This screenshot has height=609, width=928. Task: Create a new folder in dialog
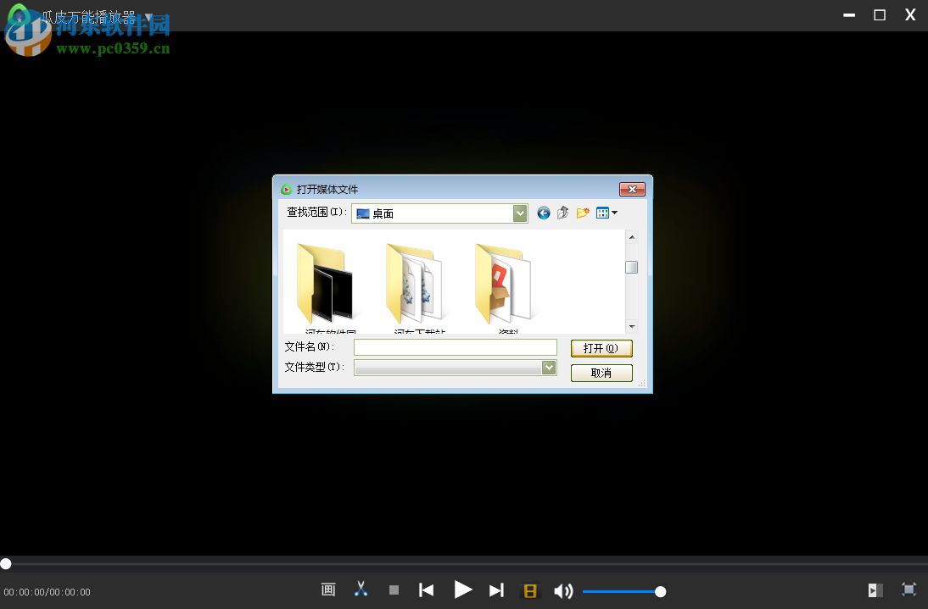coord(583,213)
